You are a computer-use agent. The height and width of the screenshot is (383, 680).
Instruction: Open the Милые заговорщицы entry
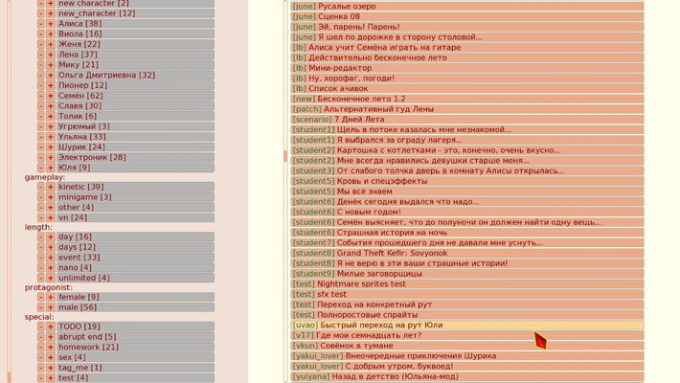click(x=467, y=274)
